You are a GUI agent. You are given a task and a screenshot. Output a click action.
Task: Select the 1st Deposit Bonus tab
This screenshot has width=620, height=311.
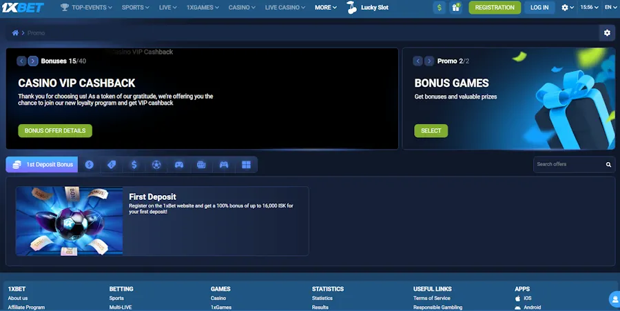coord(42,165)
